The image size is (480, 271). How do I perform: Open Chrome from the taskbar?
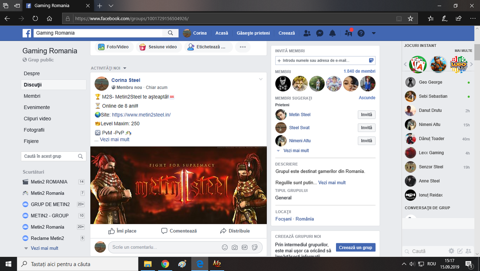point(165,264)
